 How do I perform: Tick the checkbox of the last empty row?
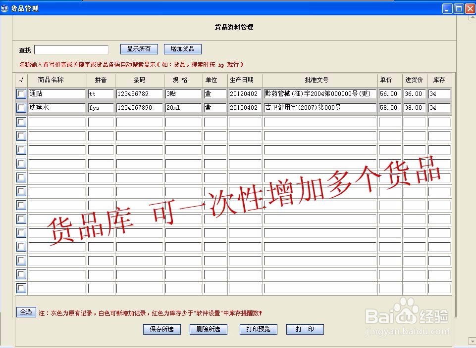(x=21, y=288)
